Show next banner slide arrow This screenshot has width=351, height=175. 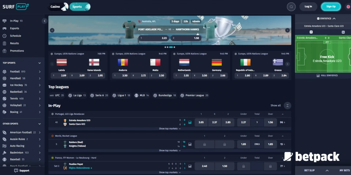coord(287,30)
